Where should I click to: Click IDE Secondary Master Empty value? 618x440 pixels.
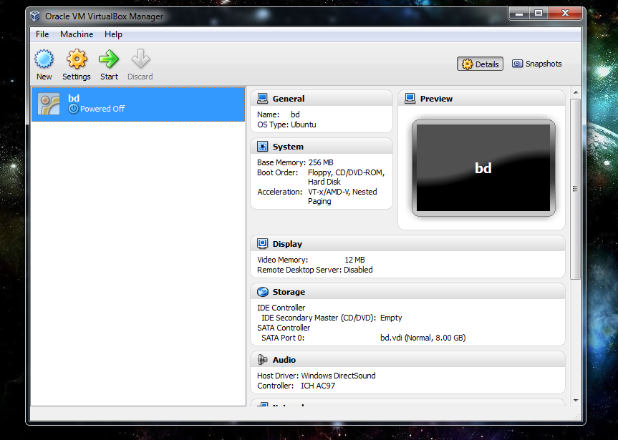pyautogui.click(x=391, y=318)
